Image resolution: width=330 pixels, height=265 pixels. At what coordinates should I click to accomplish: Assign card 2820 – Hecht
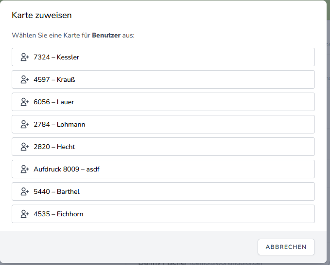(x=163, y=147)
